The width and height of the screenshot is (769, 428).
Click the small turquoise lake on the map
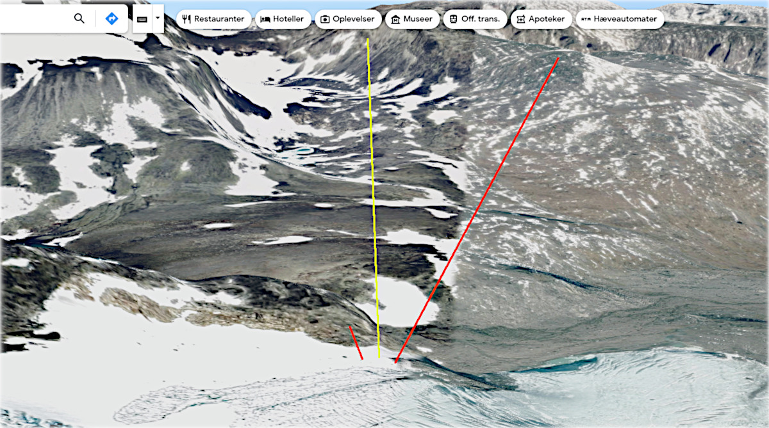301,152
